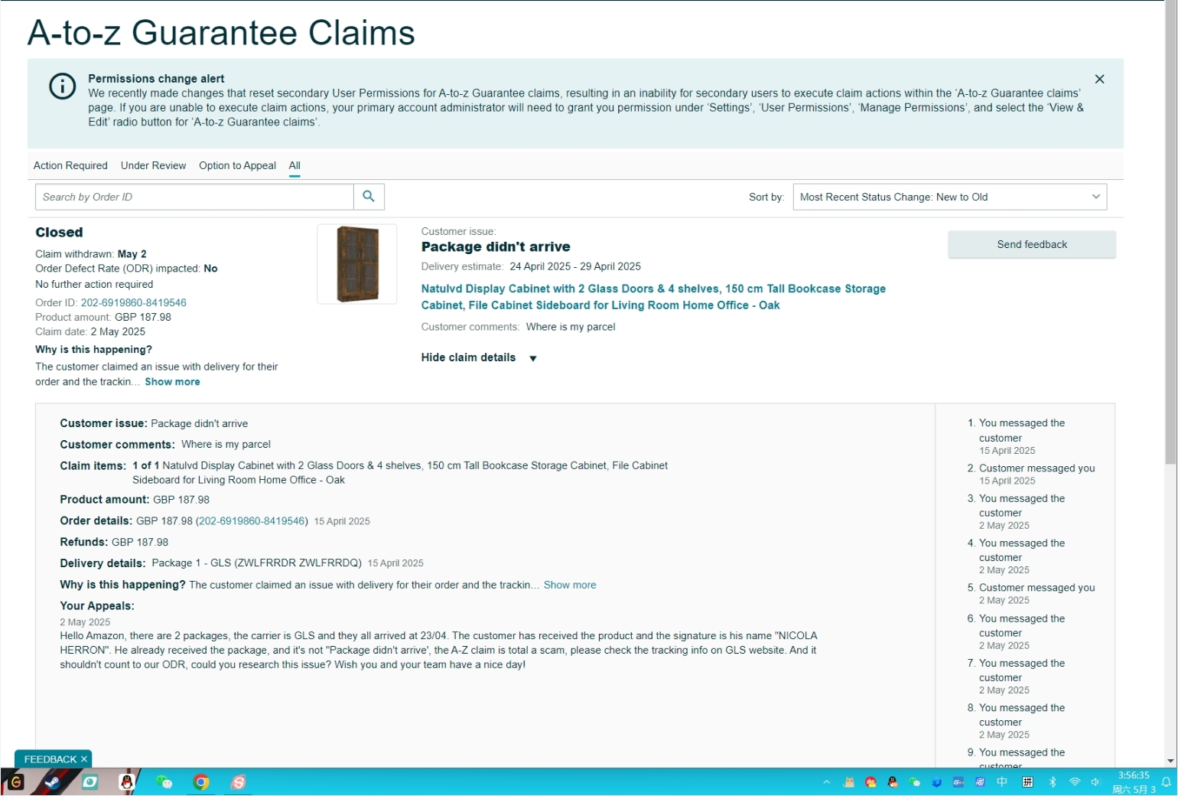Click the bookcase product thumbnail
The width and height of the screenshot is (1178, 796).
pyautogui.click(x=357, y=264)
